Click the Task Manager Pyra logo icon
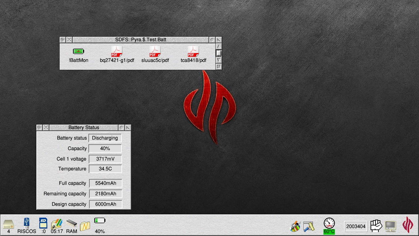Viewport: 419px width, 236px height. (x=408, y=225)
